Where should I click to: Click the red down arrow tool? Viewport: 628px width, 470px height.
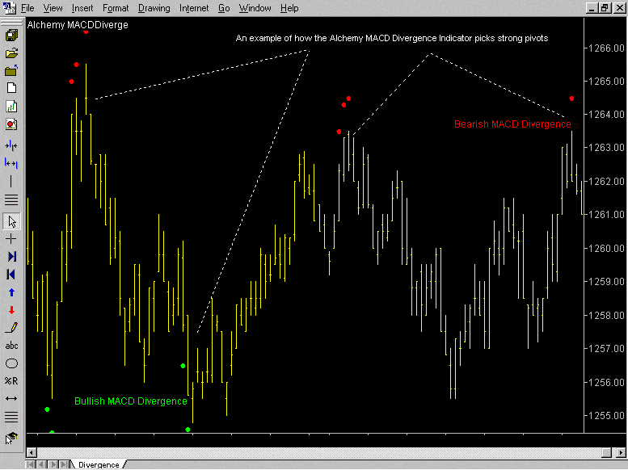(x=11, y=310)
